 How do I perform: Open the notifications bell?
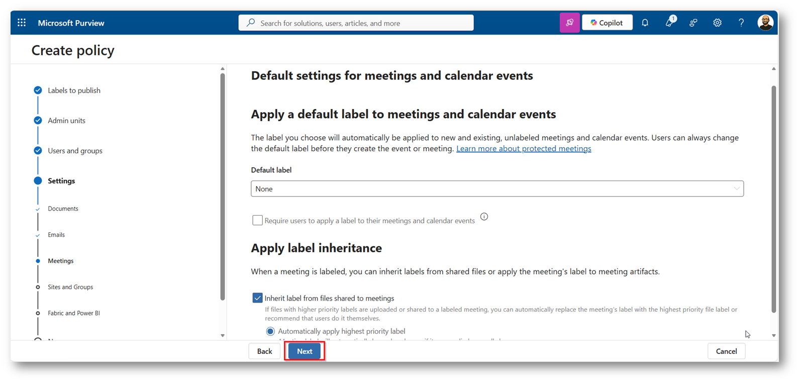pyautogui.click(x=645, y=23)
